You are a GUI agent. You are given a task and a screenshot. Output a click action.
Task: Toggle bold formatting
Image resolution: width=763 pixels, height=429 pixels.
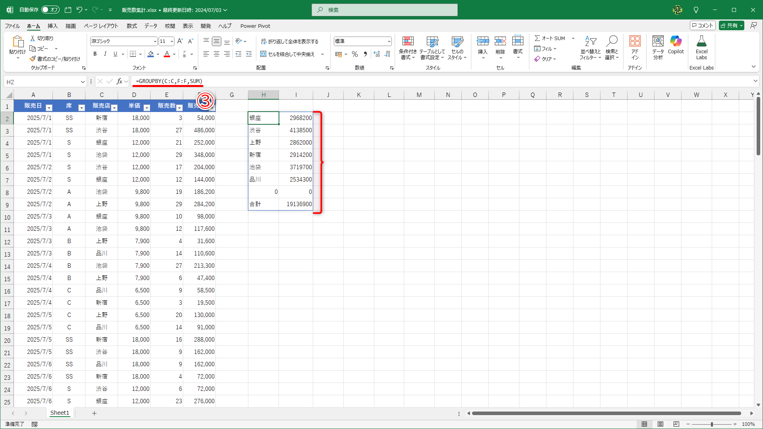(x=95, y=54)
